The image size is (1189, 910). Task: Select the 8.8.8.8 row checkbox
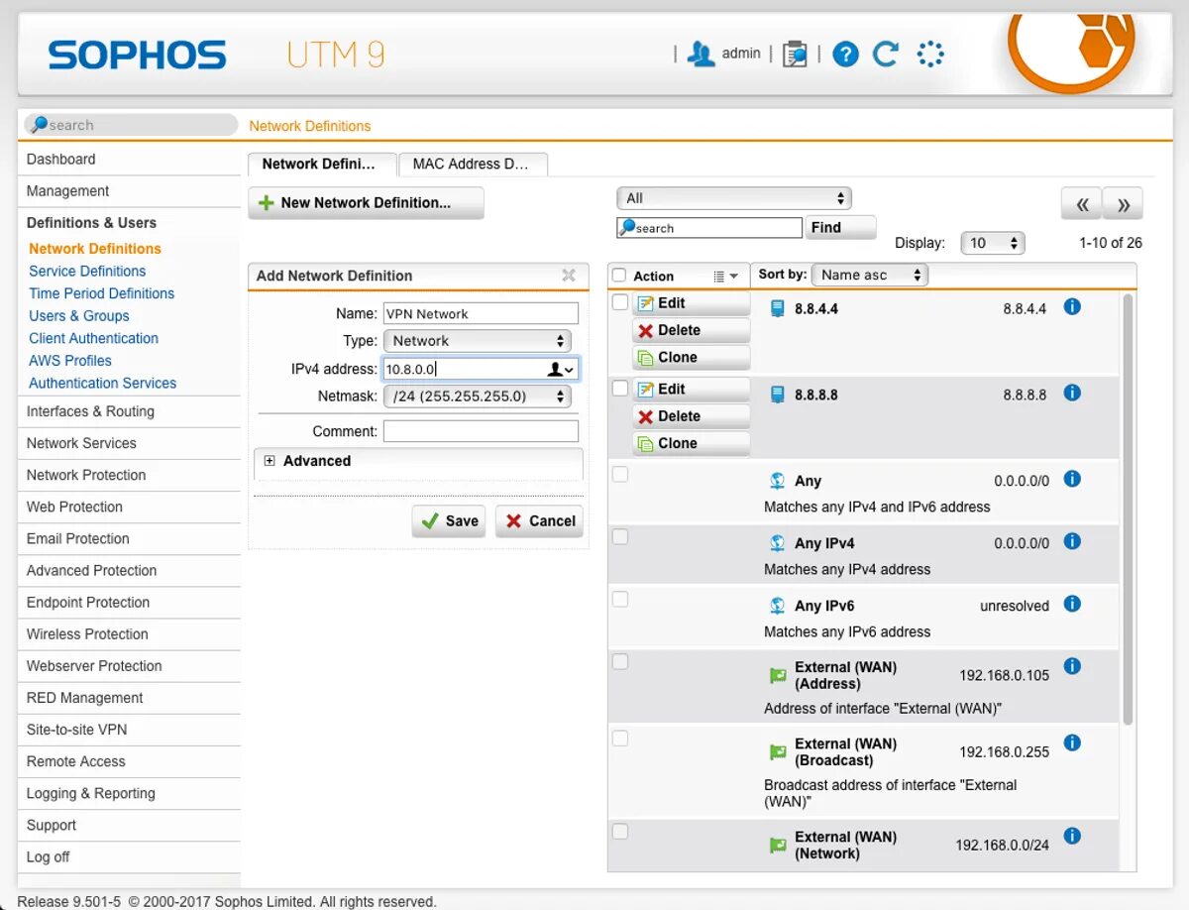click(620, 388)
